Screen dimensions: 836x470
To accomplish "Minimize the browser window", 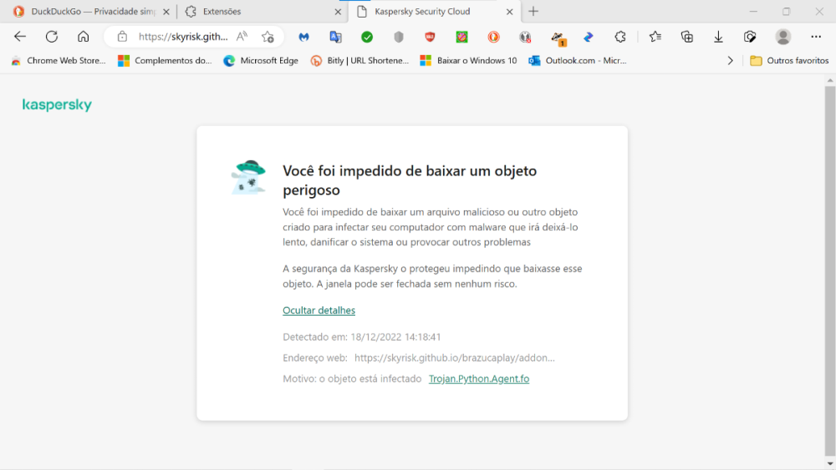I will pos(753,11).
